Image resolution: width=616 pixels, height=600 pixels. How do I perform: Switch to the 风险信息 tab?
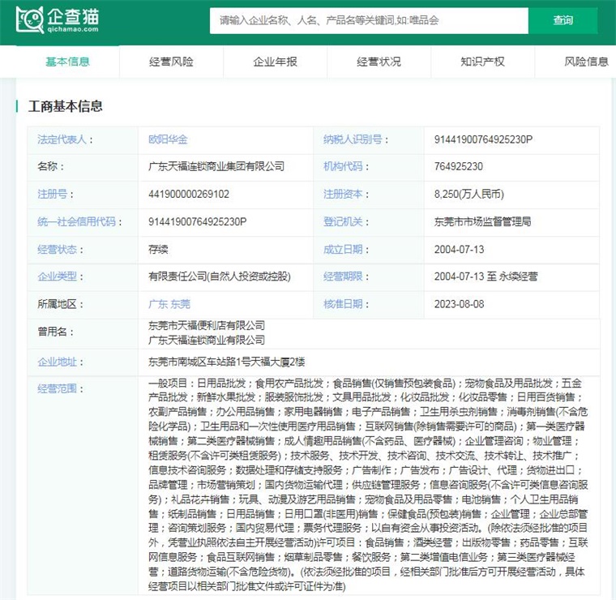[x=585, y=62]
